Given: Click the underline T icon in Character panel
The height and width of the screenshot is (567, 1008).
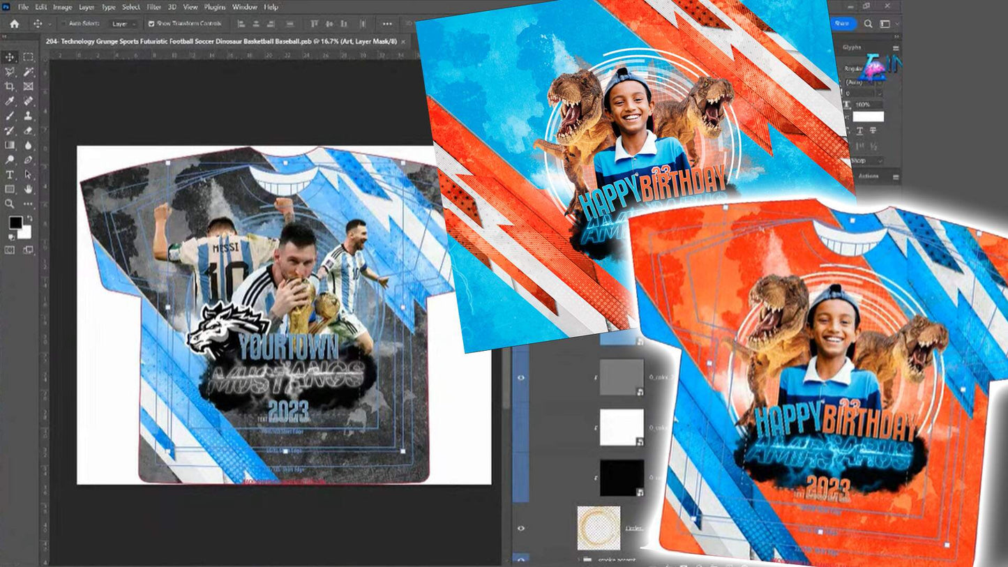Looking at the screenshot, I should tap(859, 130).
